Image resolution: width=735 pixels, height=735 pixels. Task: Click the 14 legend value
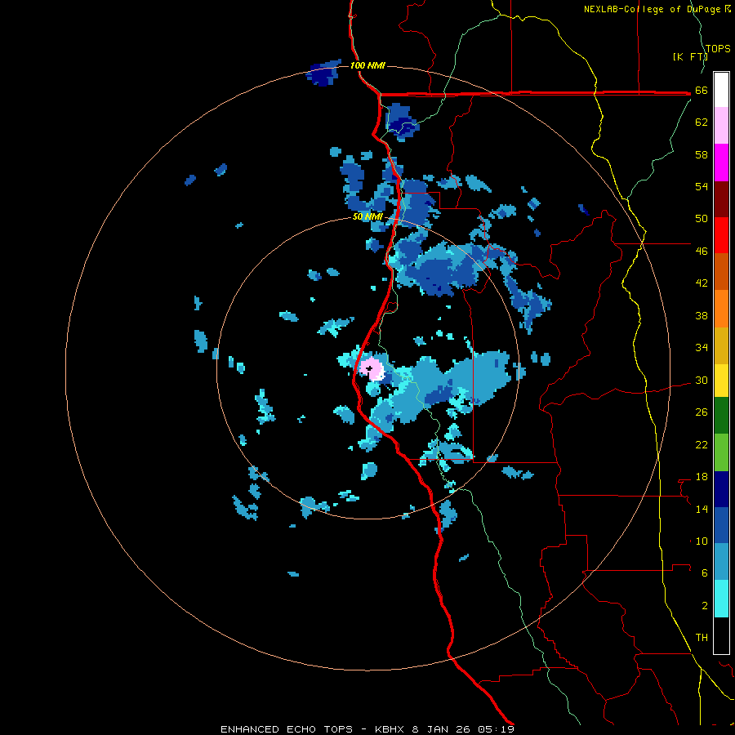tap(702, 509)
